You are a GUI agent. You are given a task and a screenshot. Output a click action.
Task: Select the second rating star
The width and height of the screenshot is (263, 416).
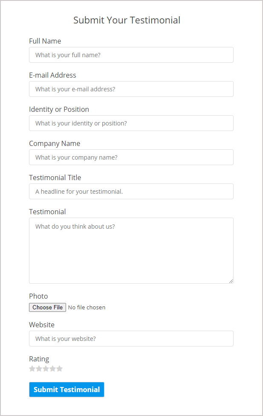coord(39,369)
